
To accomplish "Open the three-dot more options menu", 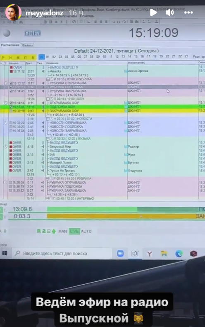I will pyautogui.click(x=188, y=12).
